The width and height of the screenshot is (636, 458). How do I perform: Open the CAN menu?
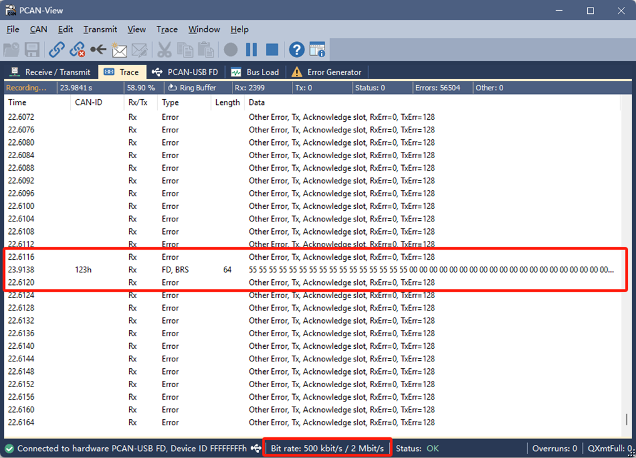(x=38, y=29)
